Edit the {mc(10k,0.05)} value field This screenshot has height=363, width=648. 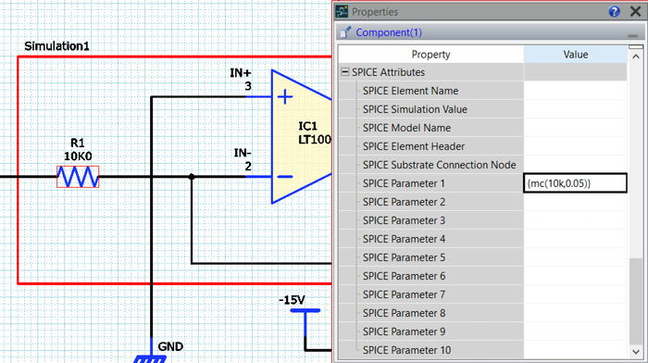coord(575,183)
